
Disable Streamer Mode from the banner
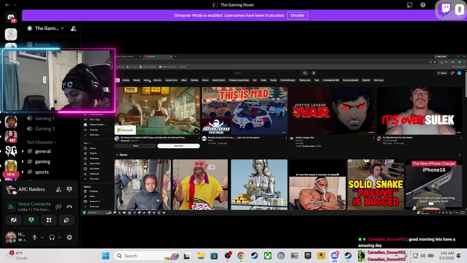(297, 15)
